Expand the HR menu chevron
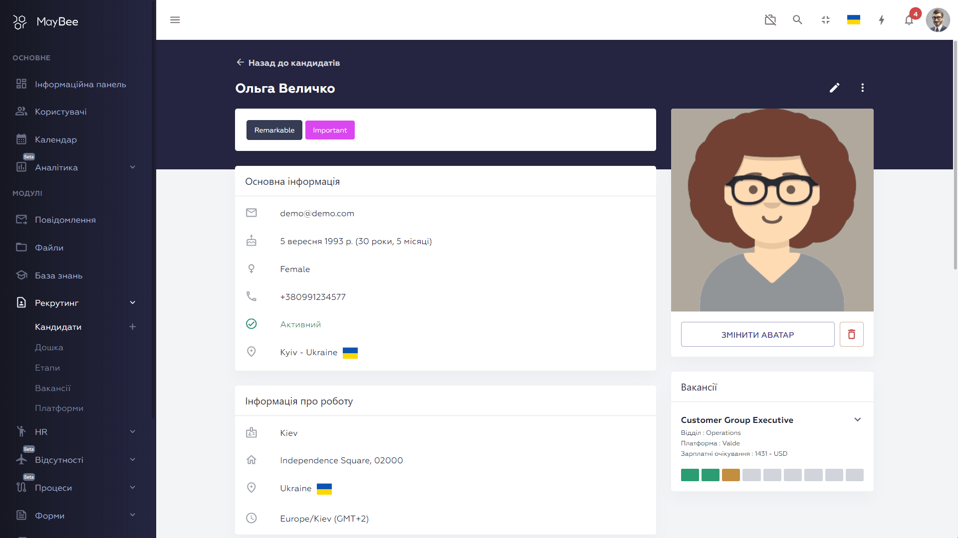 tap(133, 432)
